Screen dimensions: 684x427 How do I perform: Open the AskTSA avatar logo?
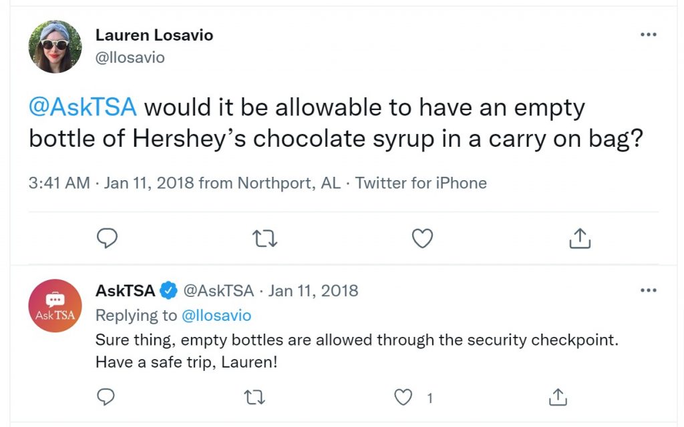click(55, 306)
